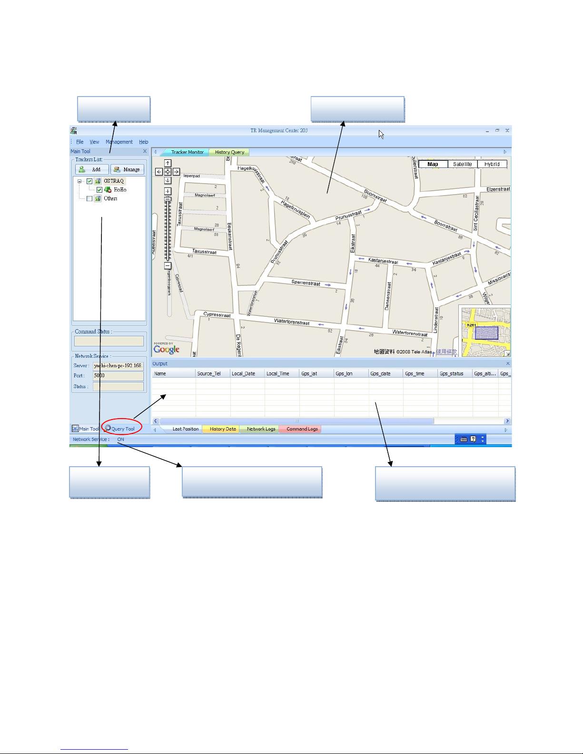Select GSTRAQ in trackers tree
The image size is (583, 754).
[x=114, y=181]
